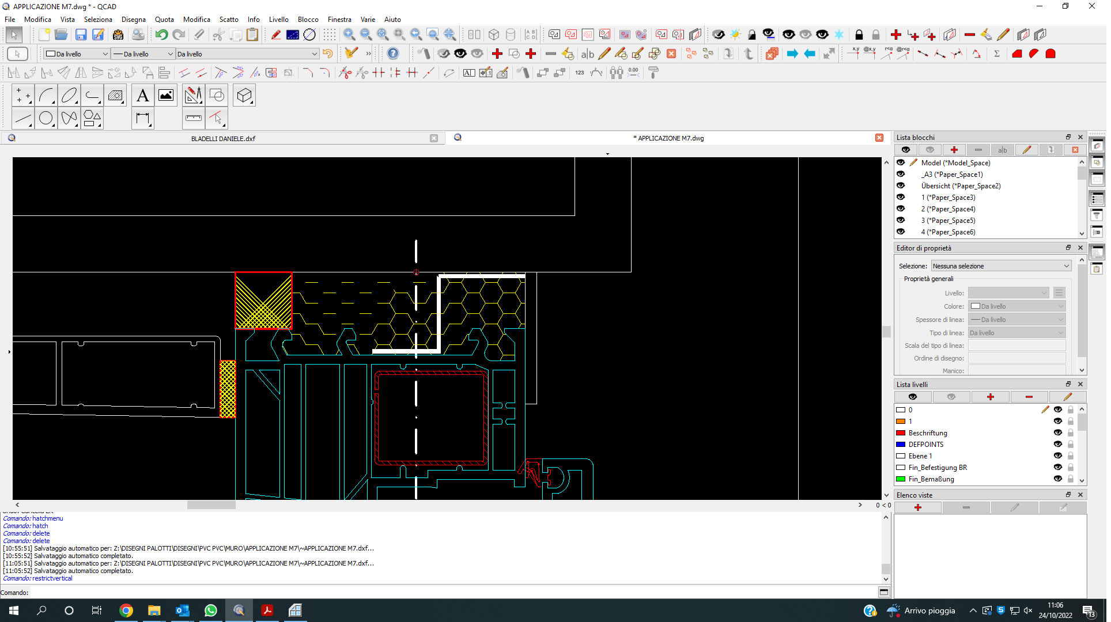
Task: Open the Blocco menu
Action: [308, 19]
